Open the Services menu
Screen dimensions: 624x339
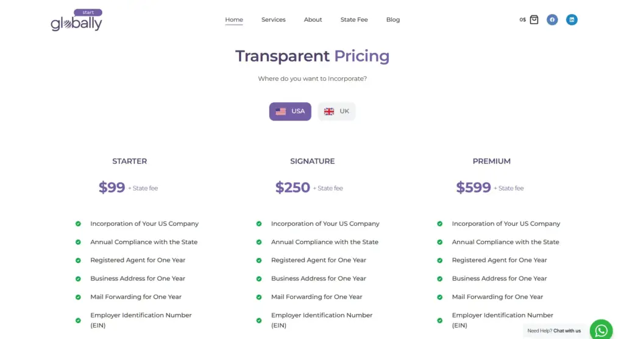[x=274, y=19]
